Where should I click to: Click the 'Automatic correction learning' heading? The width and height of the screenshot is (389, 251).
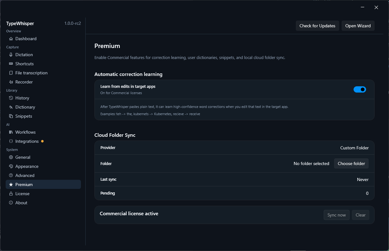pyautogui.click(x=128, y=74)
